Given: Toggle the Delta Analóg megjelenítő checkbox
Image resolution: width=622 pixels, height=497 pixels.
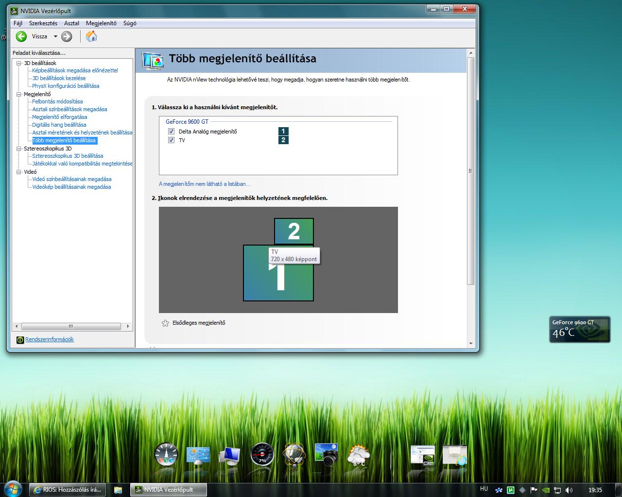Looking at the screenshot, I should (x=171, y=132).
